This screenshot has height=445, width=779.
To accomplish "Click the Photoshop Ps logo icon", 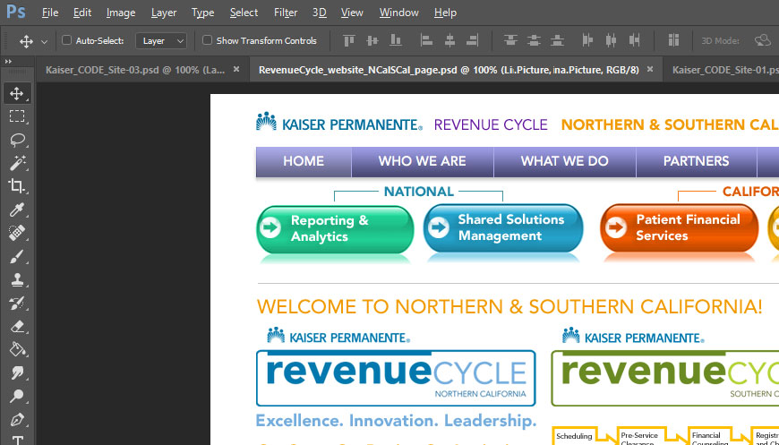I will click(x=16, y=12).
